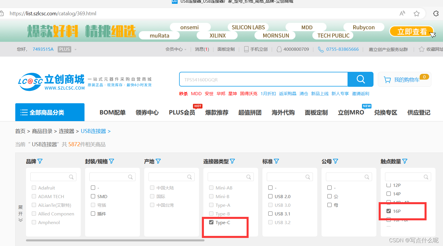The height and width of the screenshot is (246, 443).
Task: Click the 海外代购 menu item
Action: (283, 112)
